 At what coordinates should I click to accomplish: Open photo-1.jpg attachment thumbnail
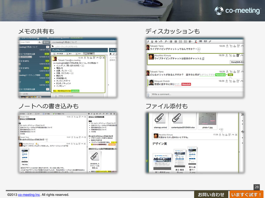pos(207,120)
